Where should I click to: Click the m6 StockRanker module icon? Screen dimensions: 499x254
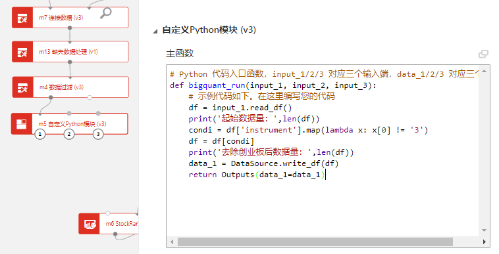[x=89, y=224]
